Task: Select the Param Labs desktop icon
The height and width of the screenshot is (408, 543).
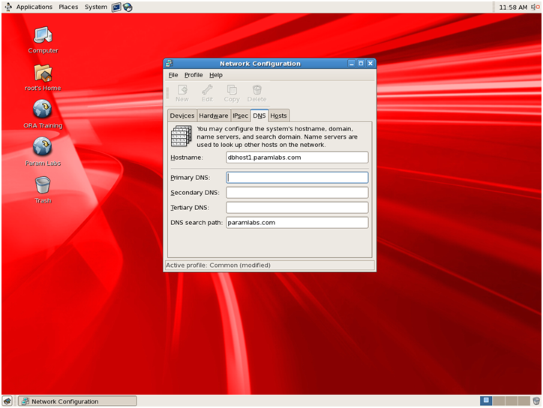Action: coord(43,152)
